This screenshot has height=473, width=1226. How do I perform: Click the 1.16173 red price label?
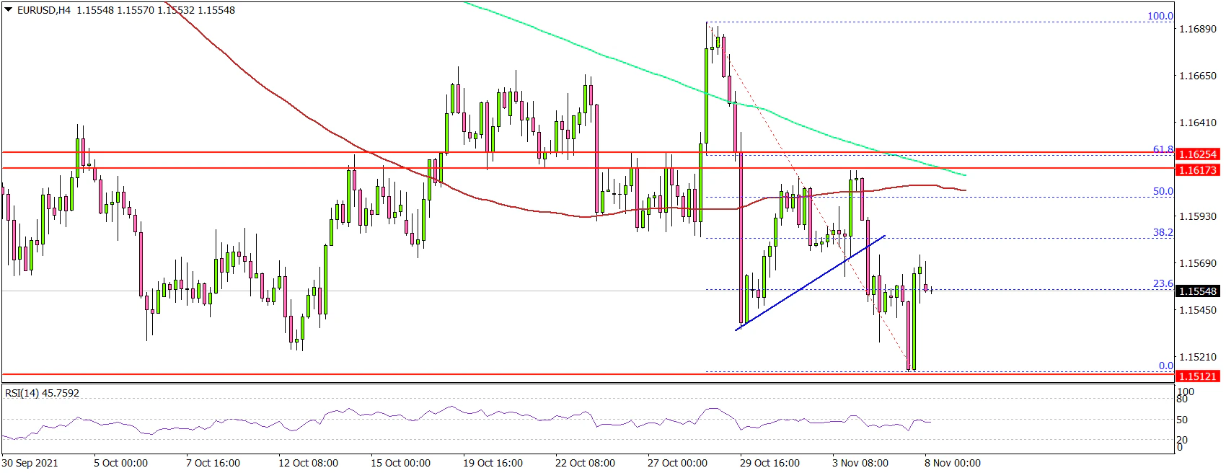tap(1197, 170)
